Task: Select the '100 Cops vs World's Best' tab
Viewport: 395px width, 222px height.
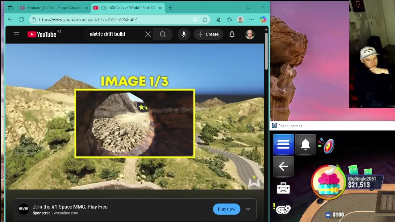Action: point(128,8)
